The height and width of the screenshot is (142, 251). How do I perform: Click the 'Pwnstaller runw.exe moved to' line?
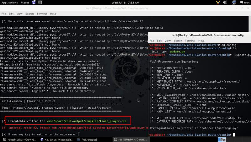coord(72,21)
